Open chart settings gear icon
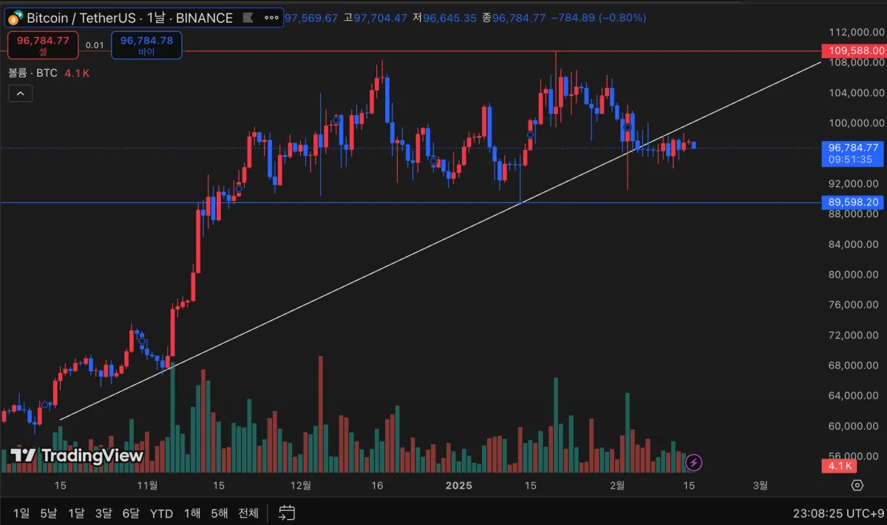Image resolution: width=887 pixels, height=525 pixels. (857, 485)
